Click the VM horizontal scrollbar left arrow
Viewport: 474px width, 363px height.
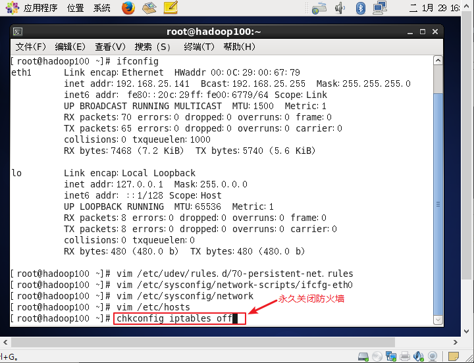click(x=5, y=342)
